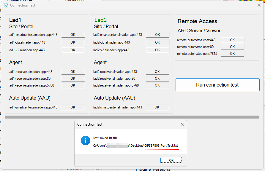Click OK under Lad1 Auto Update (AAU)
This screenshot has height=171, width=265.
coord(73,107)
